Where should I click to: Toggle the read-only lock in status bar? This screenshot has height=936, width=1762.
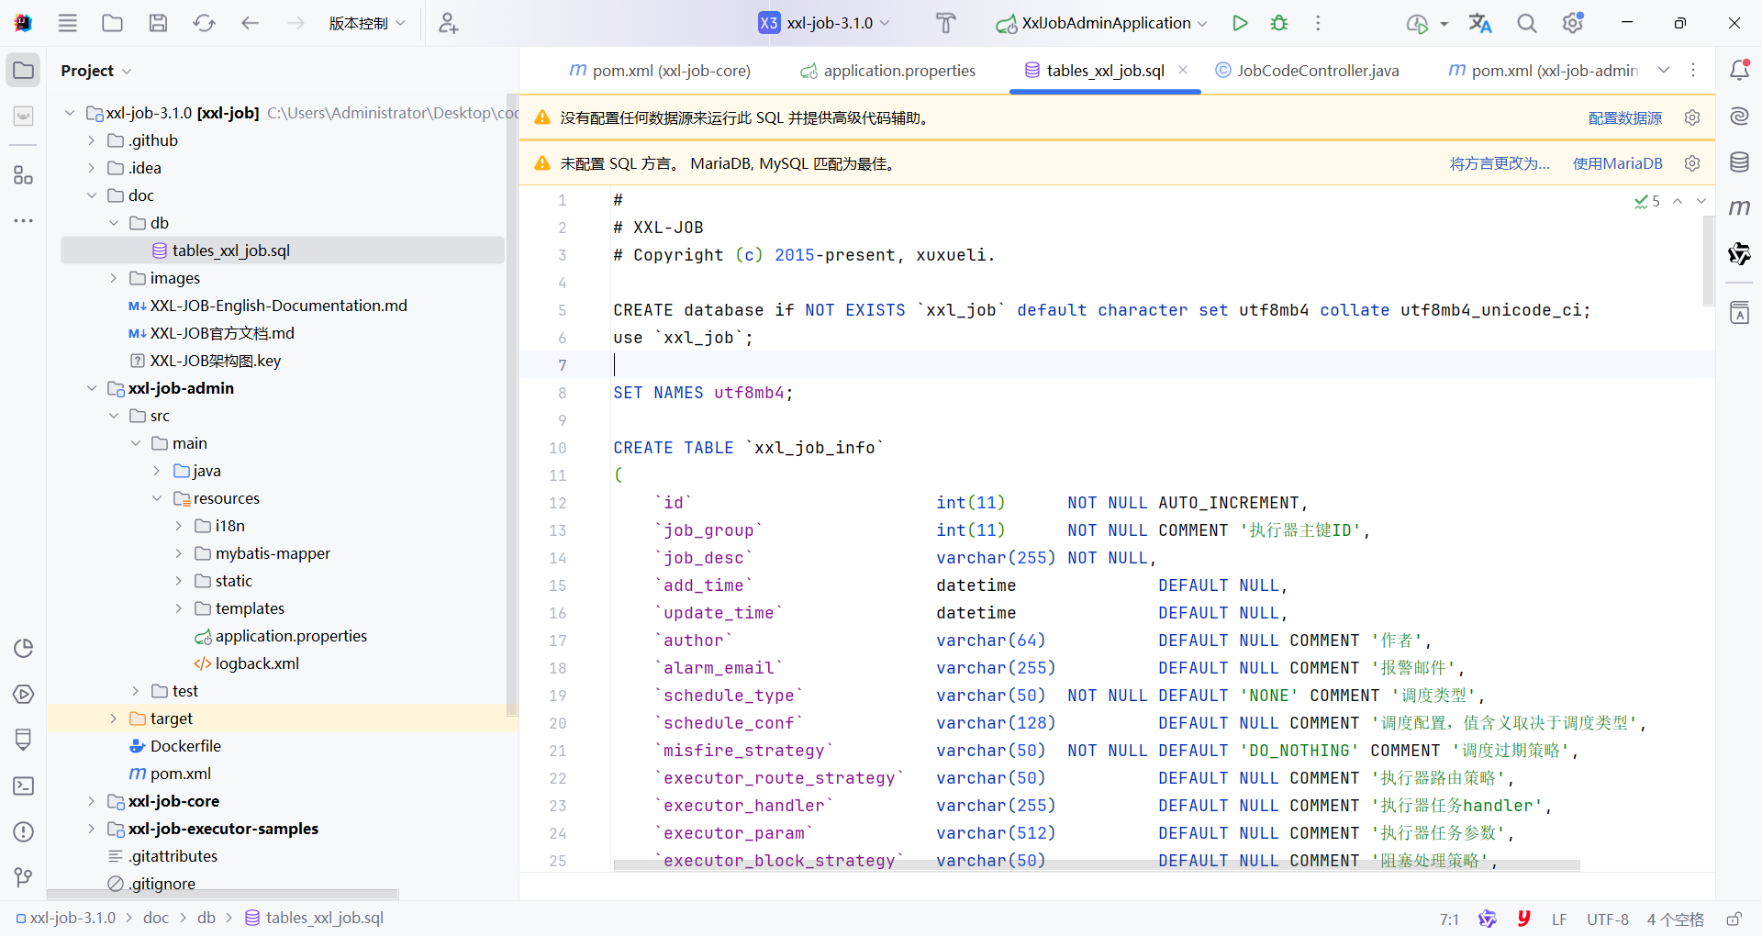click(x=1734, y=919)
